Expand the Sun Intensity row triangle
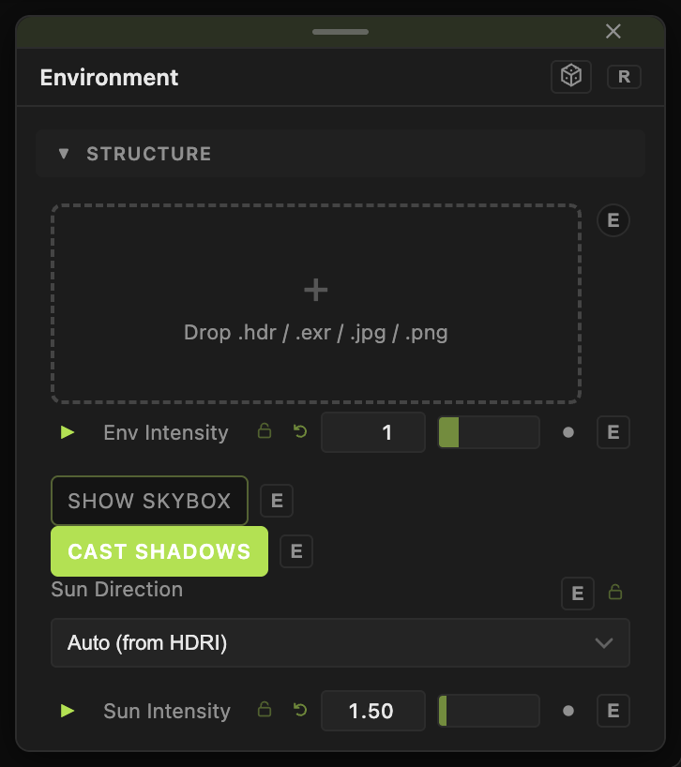 point(68,711)
